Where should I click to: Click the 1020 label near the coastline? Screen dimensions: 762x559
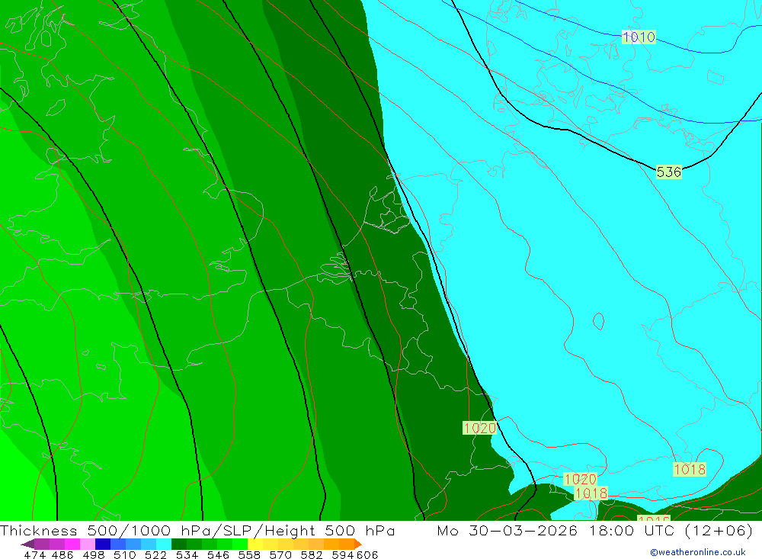point(479,428)
